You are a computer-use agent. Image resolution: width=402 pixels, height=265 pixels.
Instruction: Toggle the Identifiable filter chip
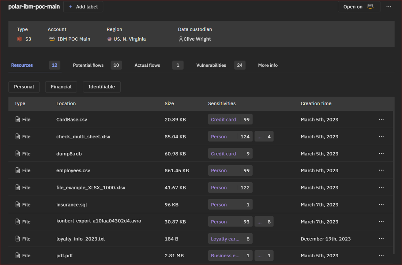102,87
